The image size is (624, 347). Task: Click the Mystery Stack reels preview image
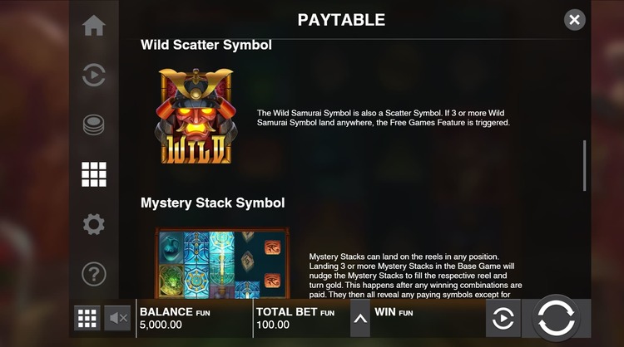[x=222, y=263]
